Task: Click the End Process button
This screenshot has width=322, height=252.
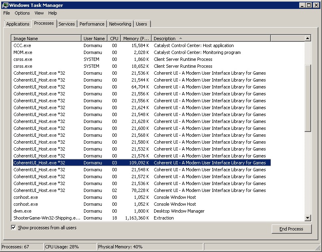Action: coord(291,229)
